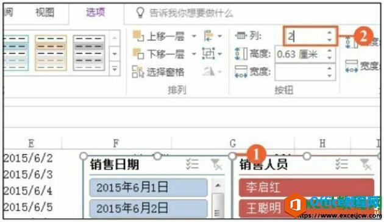Image resolution: width=384 pixels, height=222 pixels.
Task: Click the 销售人员 slicer title
Action: (x=263, y=165)
